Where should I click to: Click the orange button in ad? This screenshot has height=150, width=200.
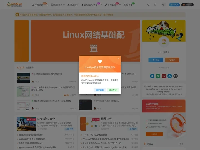[x=154, y=134]
